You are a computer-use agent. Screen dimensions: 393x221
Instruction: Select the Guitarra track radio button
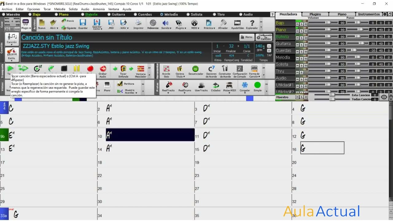point(109,14)
